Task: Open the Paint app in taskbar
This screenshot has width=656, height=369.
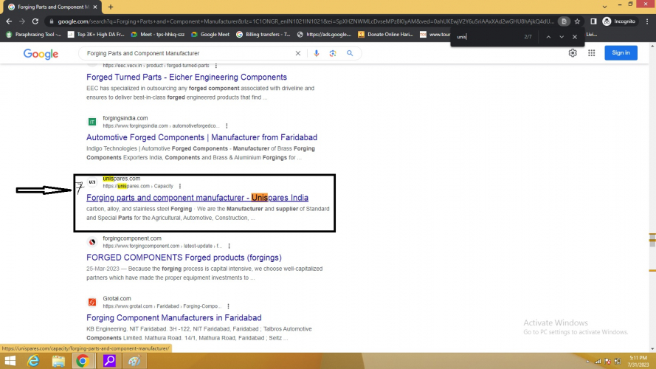Action: 134,361
